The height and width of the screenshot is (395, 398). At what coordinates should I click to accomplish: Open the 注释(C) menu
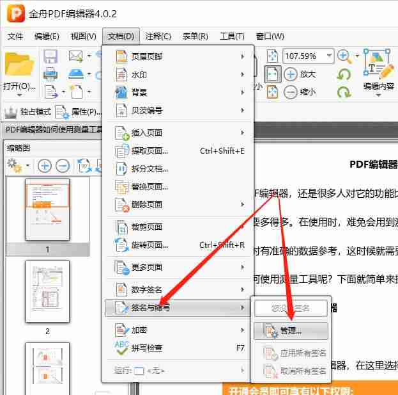(x=158, y=36)
